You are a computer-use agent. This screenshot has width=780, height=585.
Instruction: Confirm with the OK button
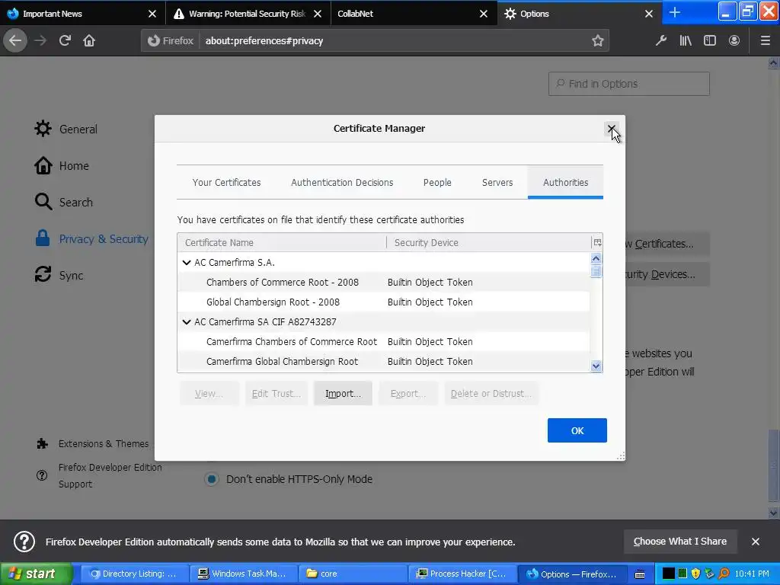(x=577, y=430)
